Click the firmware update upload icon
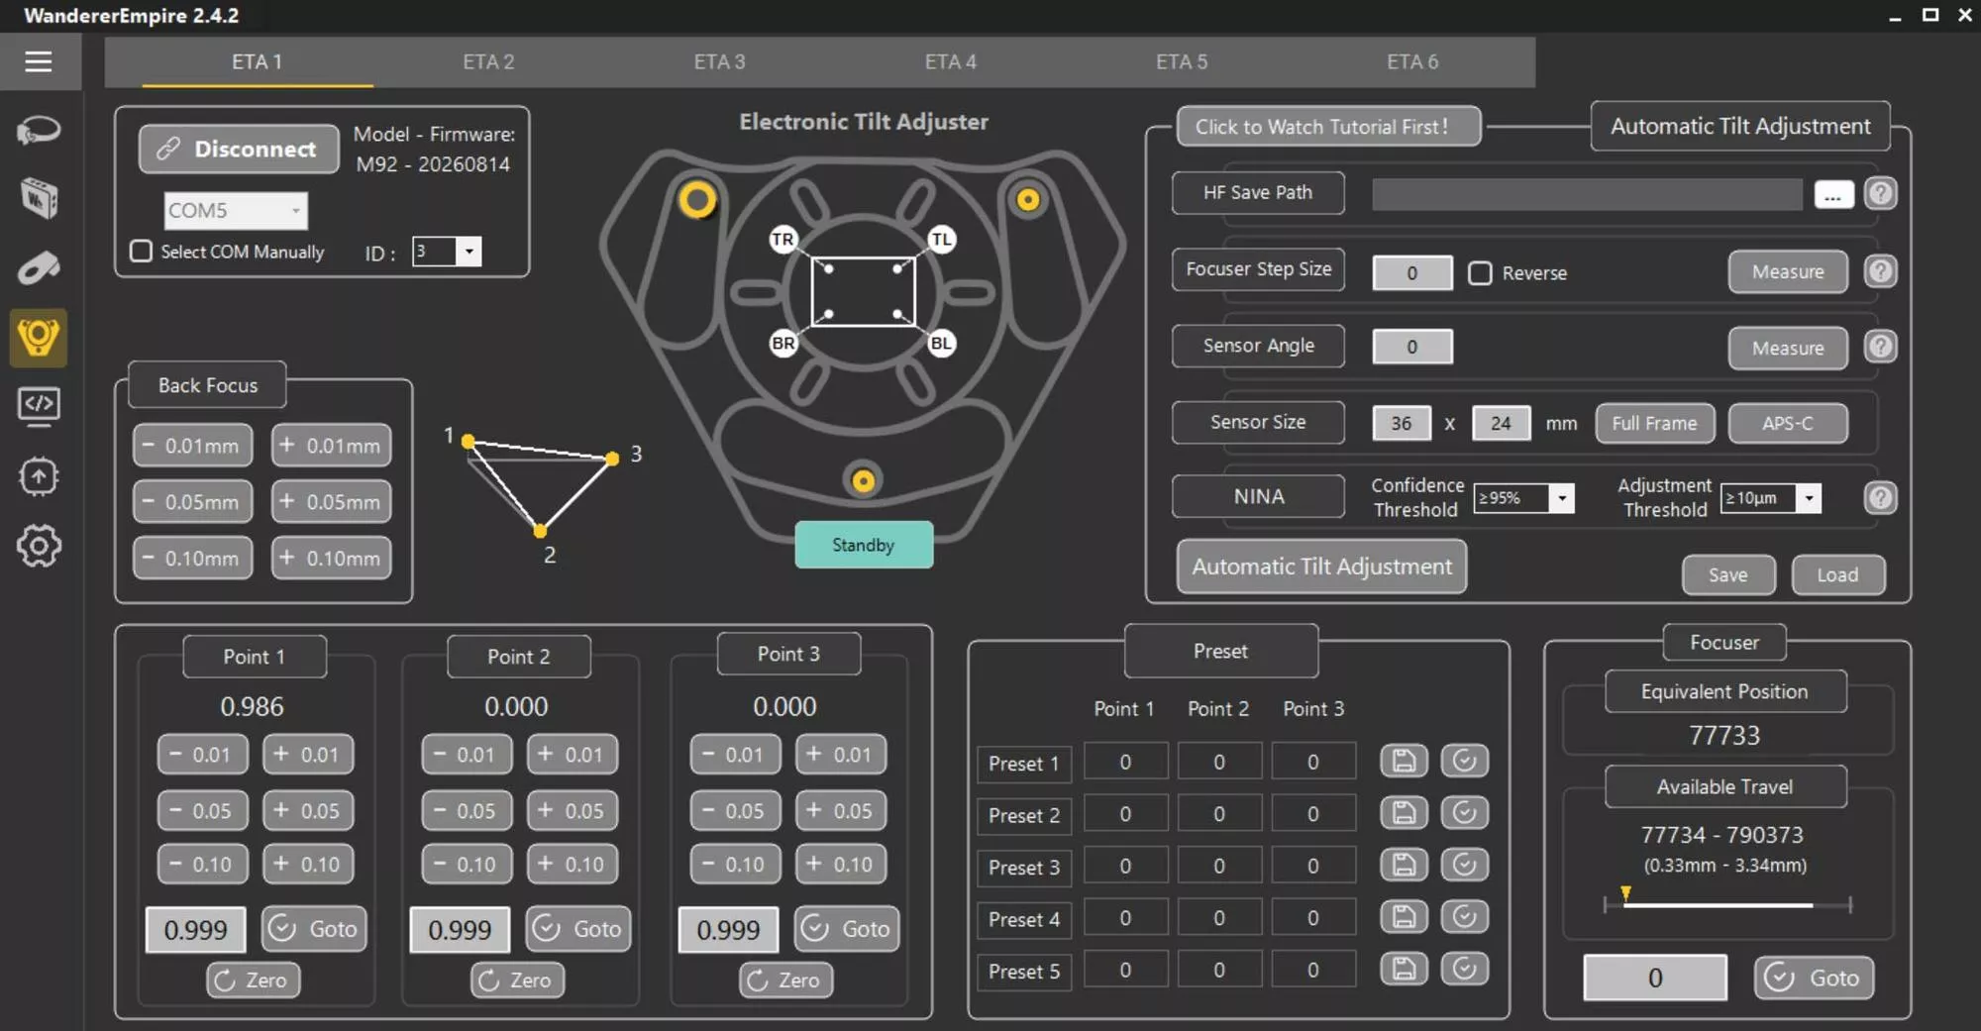The image size is (1981, 1031). (x=39, y=476)
